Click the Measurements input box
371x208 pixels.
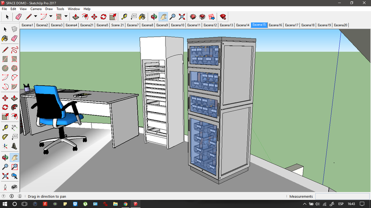343,196
